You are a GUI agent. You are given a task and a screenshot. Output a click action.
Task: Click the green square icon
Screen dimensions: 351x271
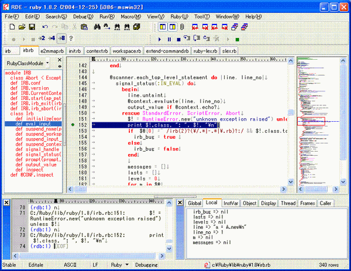coord(238,40)
